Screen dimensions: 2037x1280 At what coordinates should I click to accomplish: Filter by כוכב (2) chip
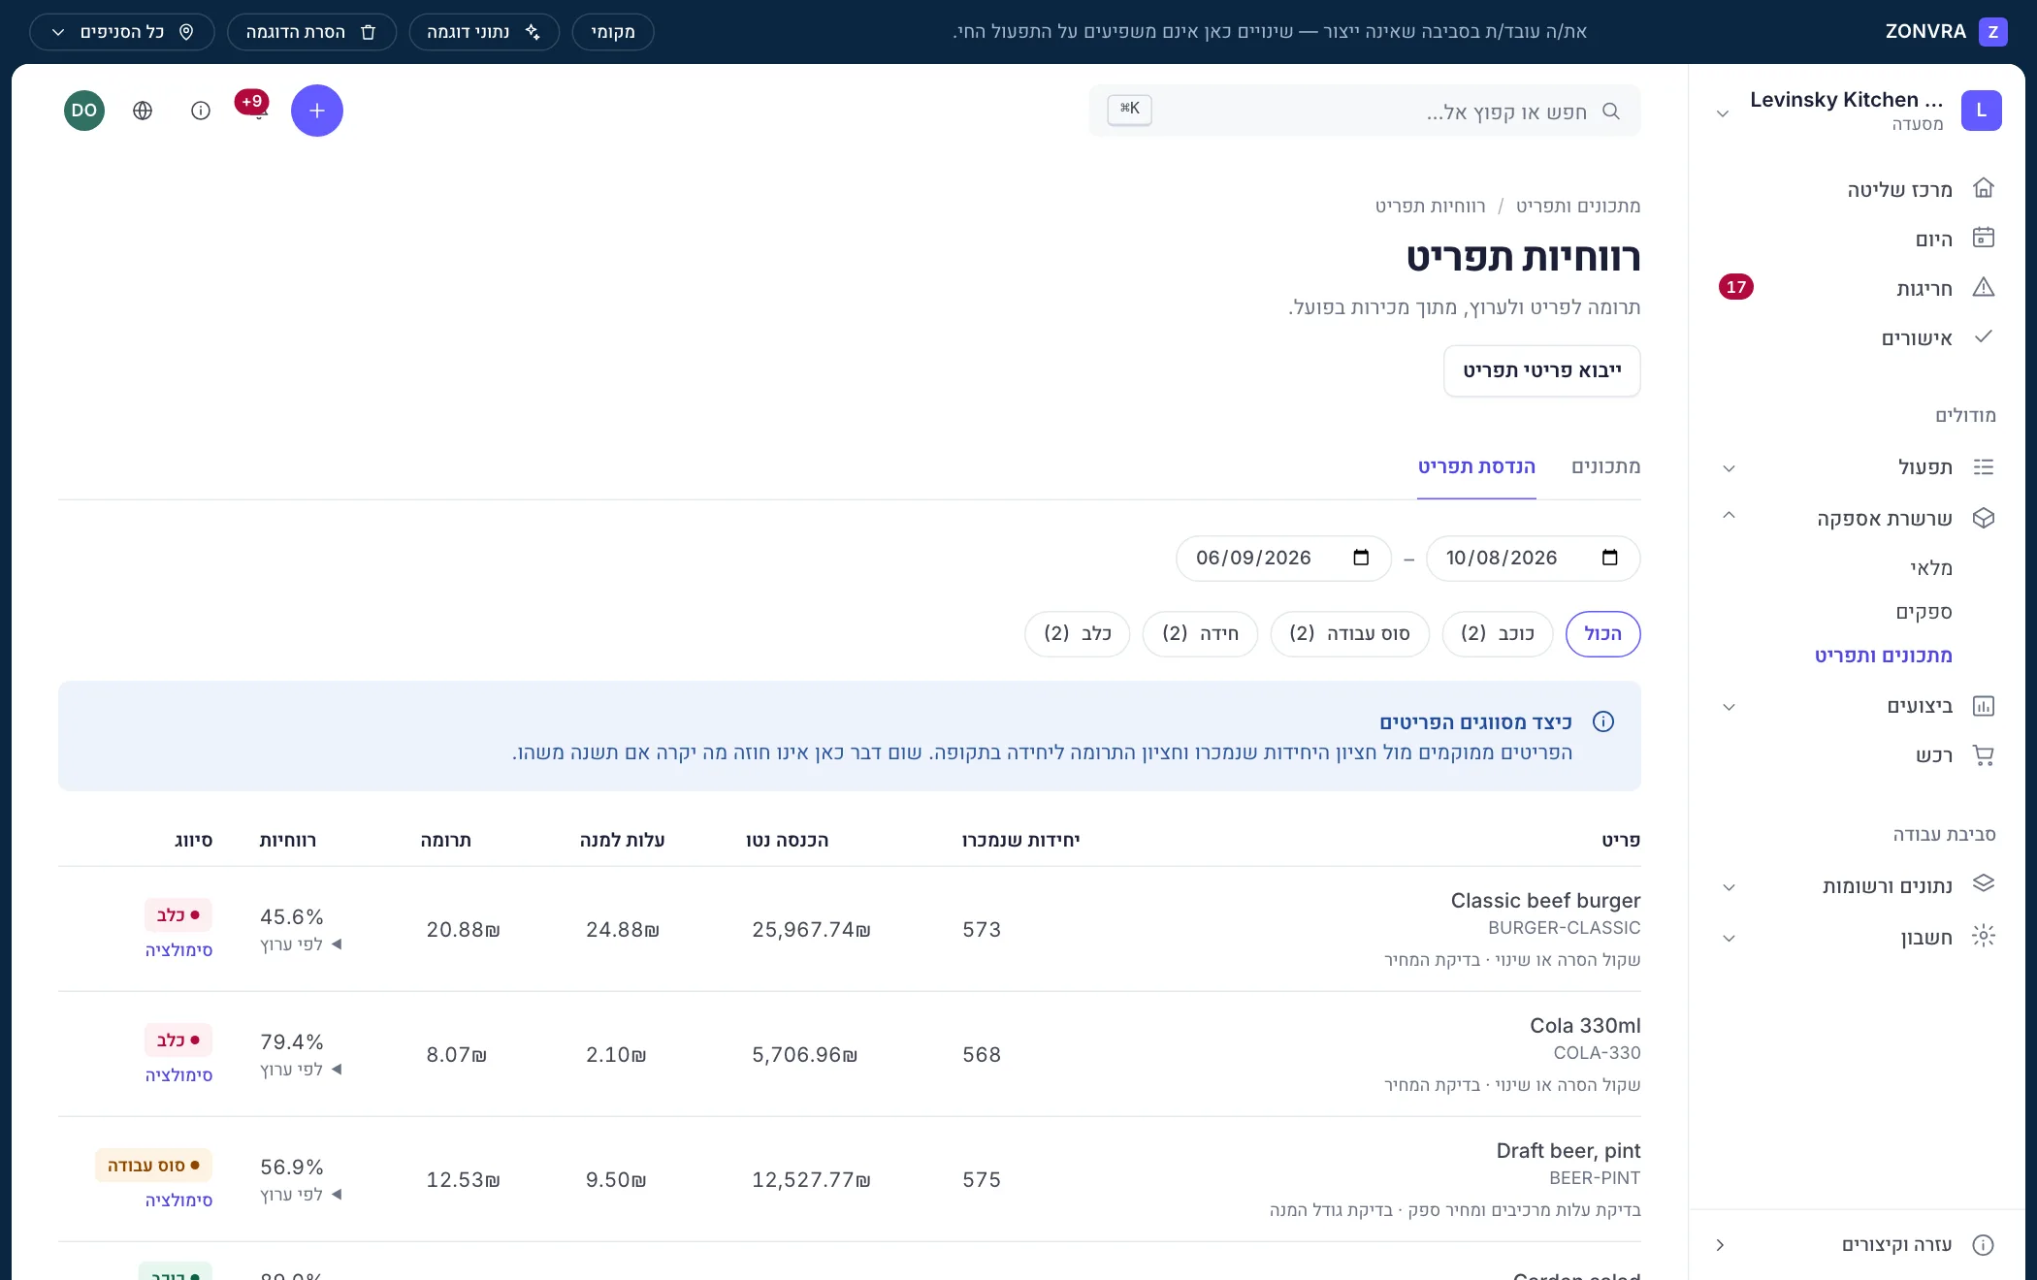(1497, 634)
